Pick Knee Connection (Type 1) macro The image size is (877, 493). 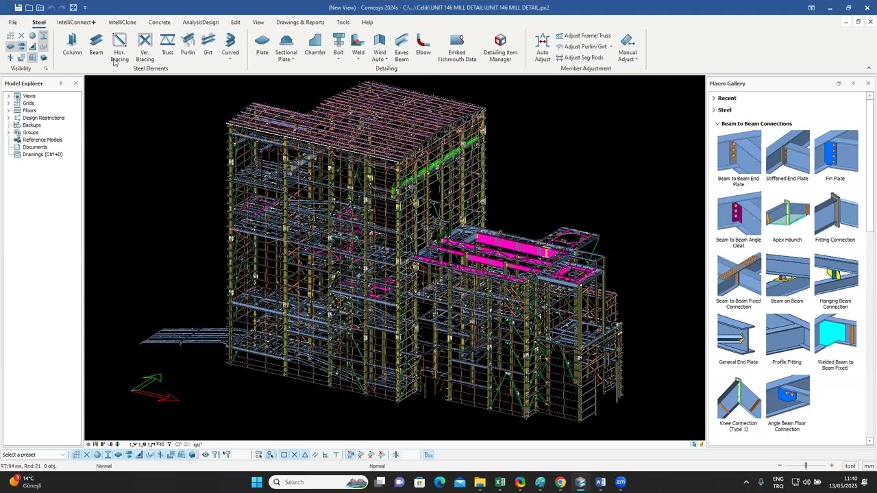[x=739, y=403]
